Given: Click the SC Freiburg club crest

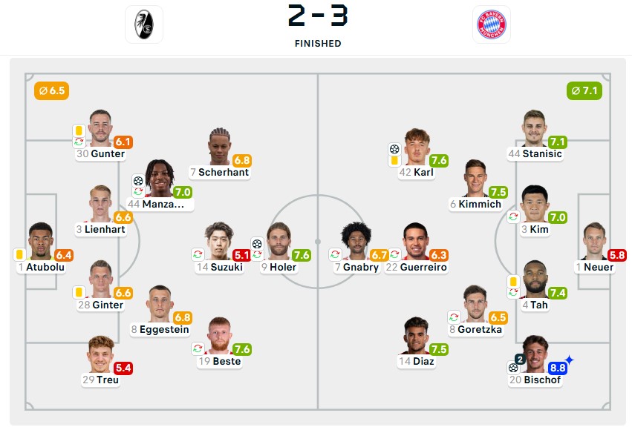Looking at the screenshot, I should click(143, 24).
